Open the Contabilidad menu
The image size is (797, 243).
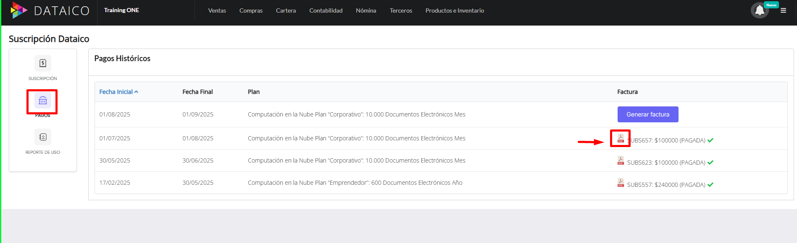click(x=326, y=10)
